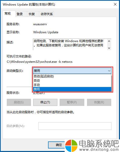
Task: Click the 启动参数(M) text field
Action: click(75, 126)
